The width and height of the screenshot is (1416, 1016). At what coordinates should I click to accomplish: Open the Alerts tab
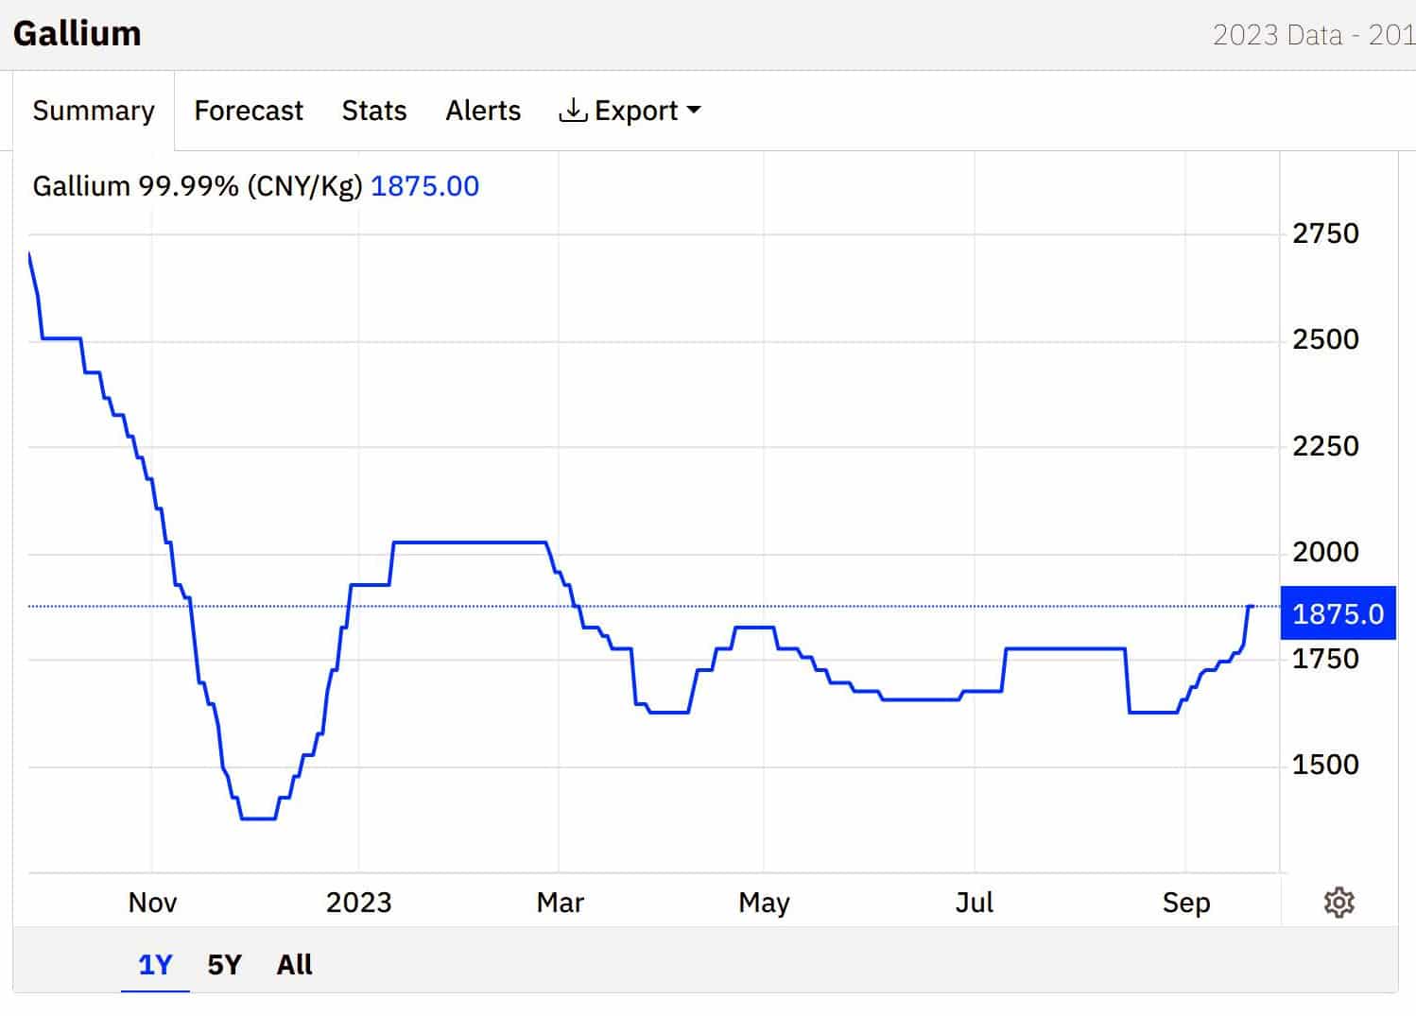(483, 111)
